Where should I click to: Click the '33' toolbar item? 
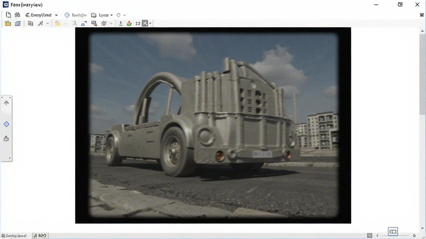click(x=138, y=24)
